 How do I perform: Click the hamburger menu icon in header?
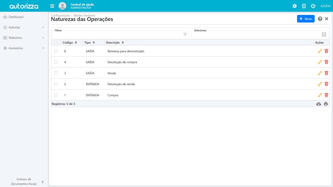click(52, 6)
